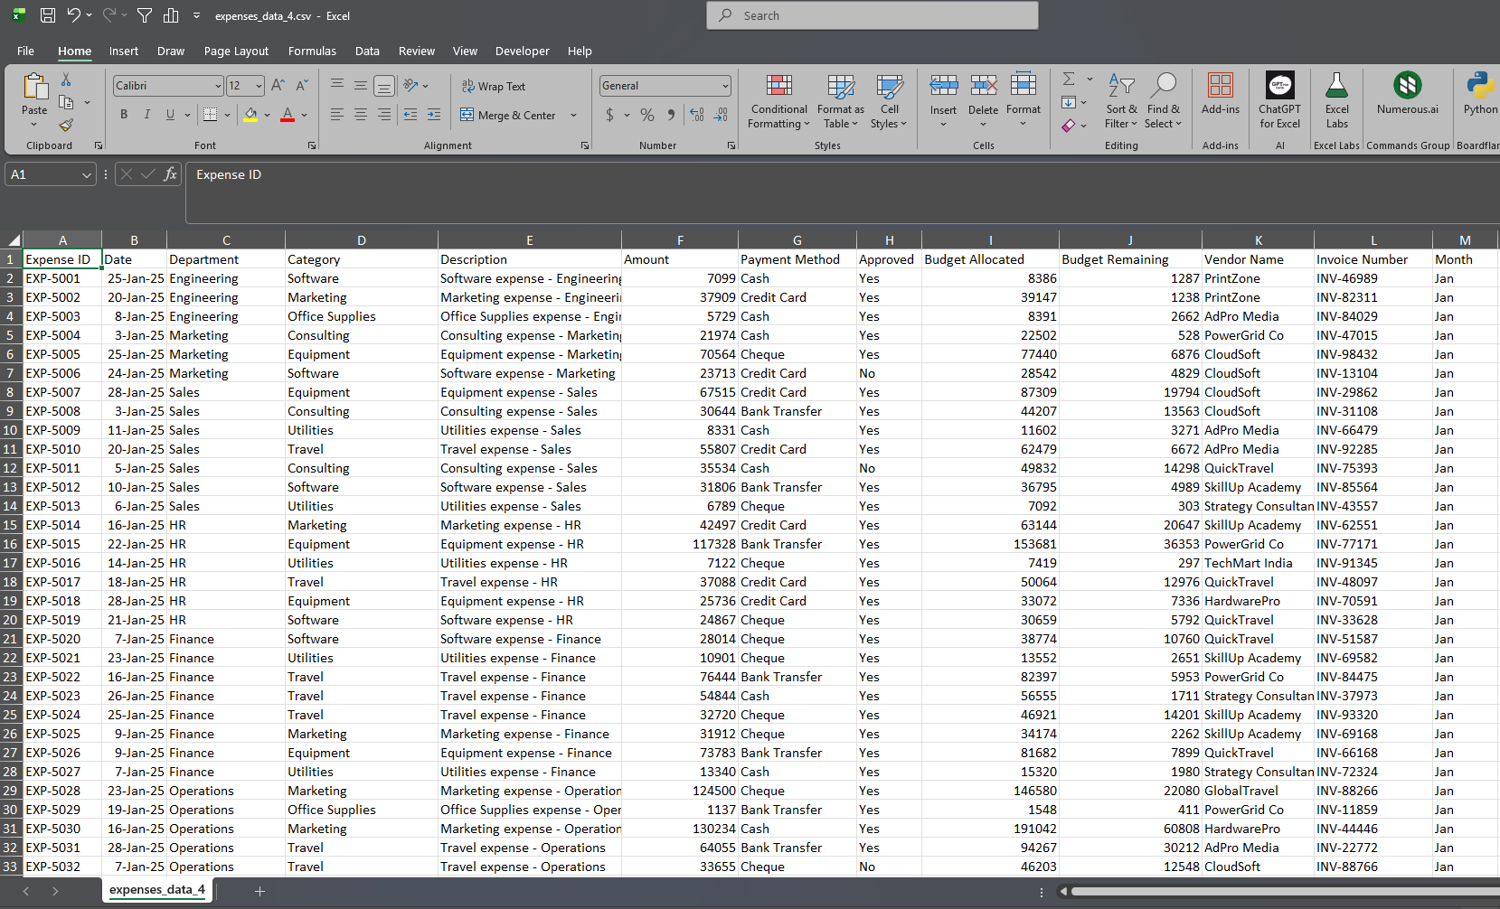Click the Select All corner triangle
Viewport: 1500px width, 909px height.
(12, 240)
